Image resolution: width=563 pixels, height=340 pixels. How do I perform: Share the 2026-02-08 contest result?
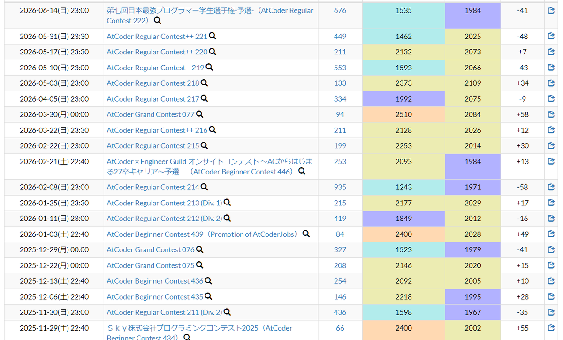coord(551,187)
